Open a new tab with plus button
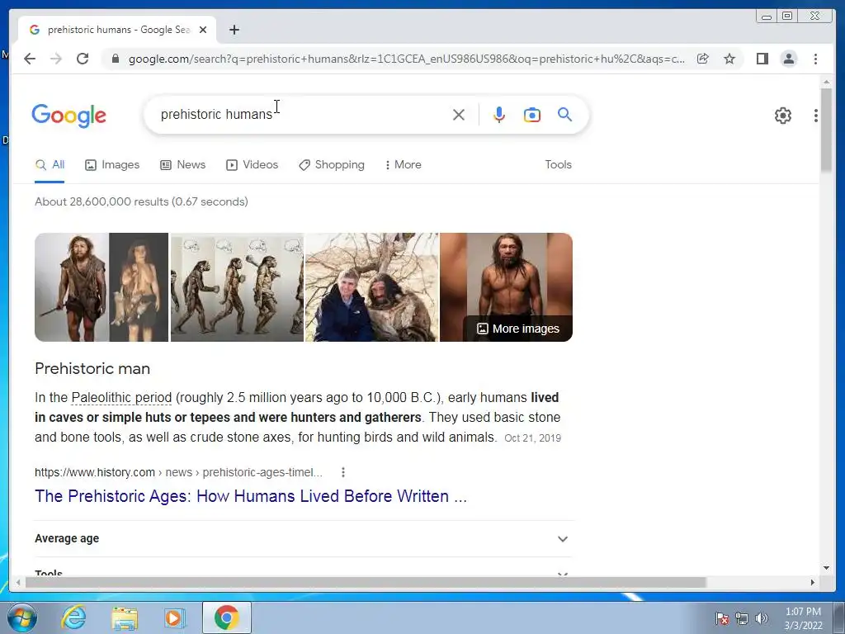Image resolution: width=845 pixels, height=634 pixels. click(234, 30)
